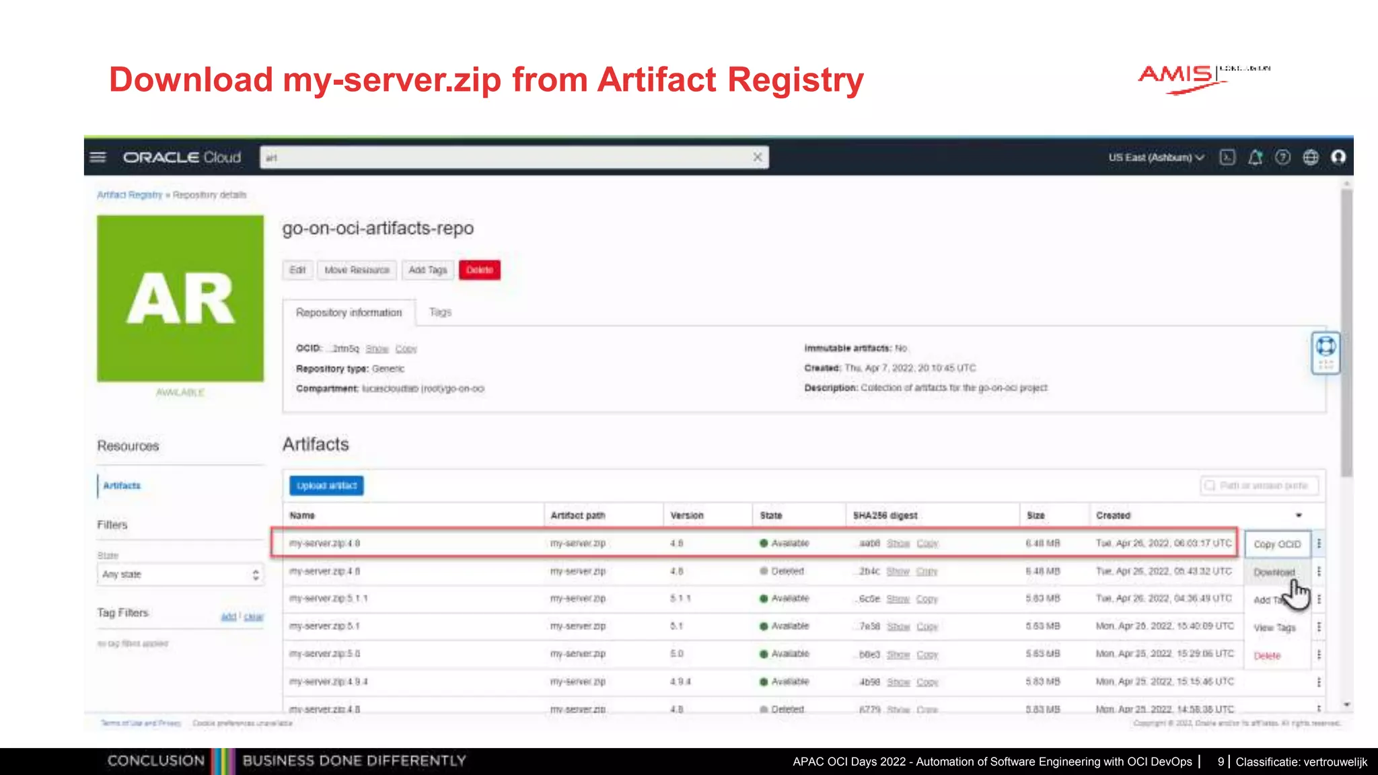Choose Download from the context menu
The width and height of the screenshot is (1378, 775).
1274,572
